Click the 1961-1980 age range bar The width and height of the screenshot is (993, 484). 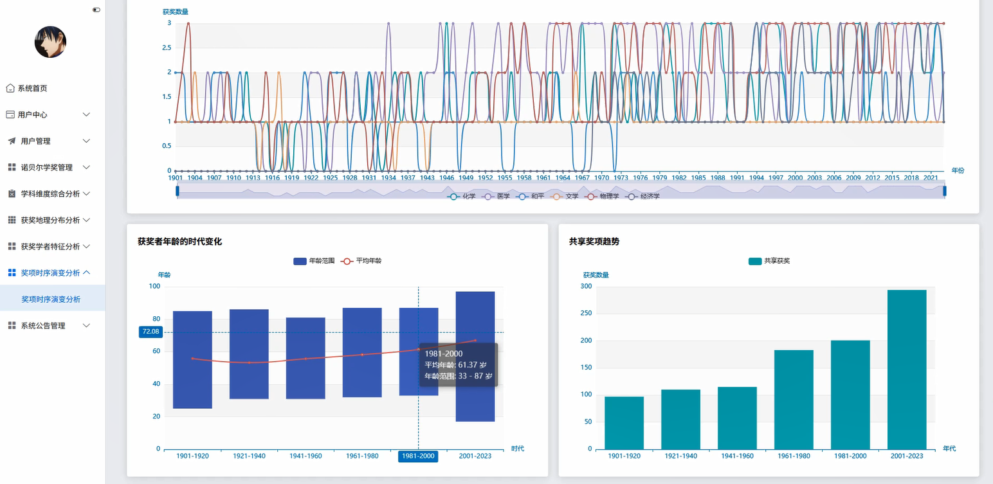point(362,352)
